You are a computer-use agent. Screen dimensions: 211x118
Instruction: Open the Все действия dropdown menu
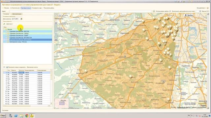pos(201,8)
